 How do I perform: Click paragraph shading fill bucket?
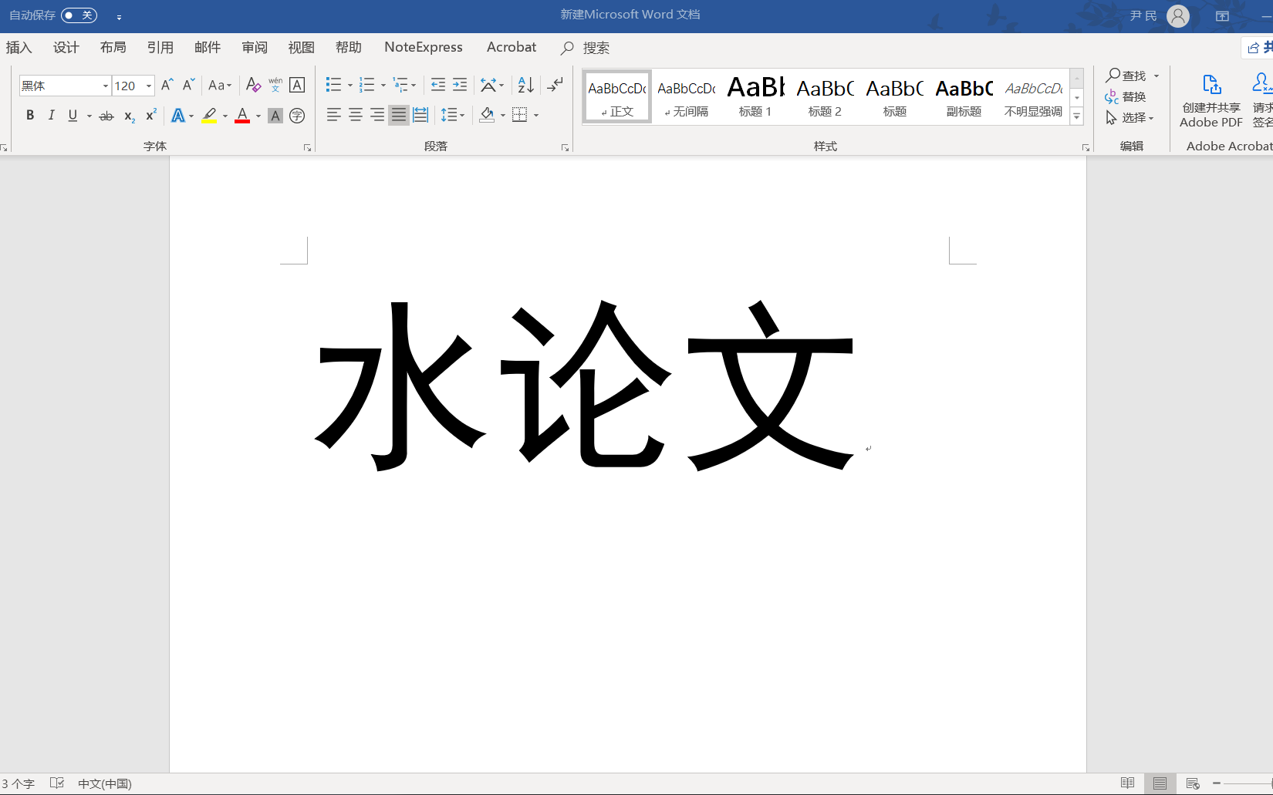(x=487, y=116)
